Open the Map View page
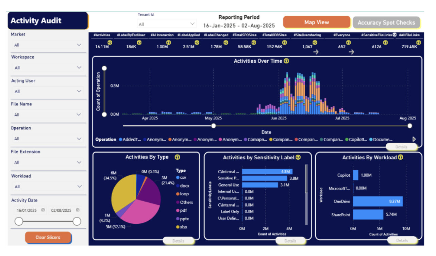 (x=317, y=22)
